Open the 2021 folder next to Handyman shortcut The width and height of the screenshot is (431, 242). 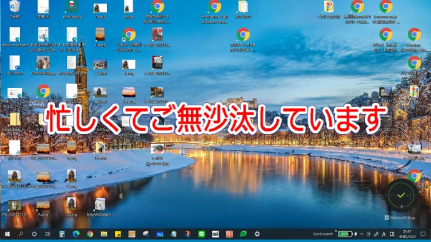pos(243,9)
